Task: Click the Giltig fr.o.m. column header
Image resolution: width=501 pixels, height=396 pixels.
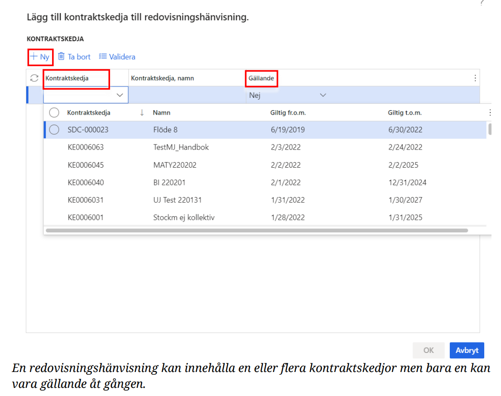Action: 288,112
